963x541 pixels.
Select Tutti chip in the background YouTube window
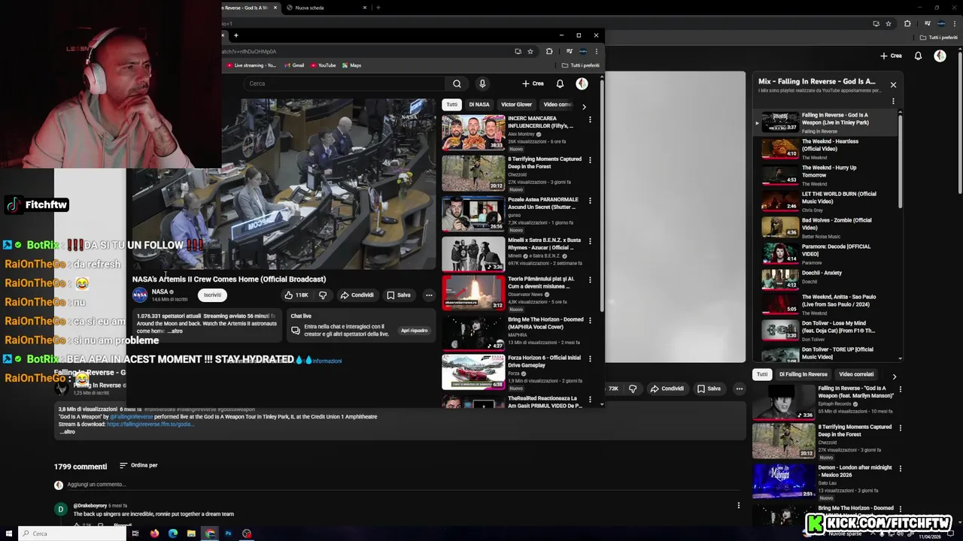[762, 374]
